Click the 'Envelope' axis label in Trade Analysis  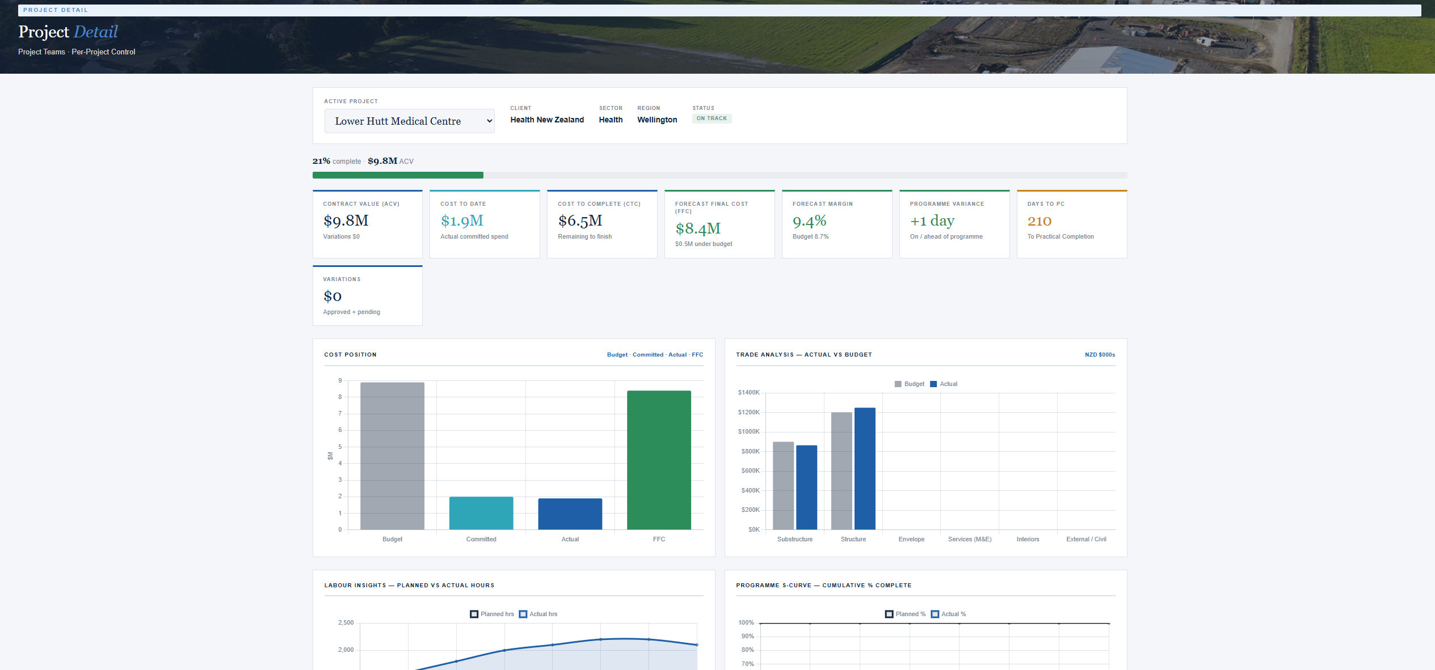pos(911,539)
